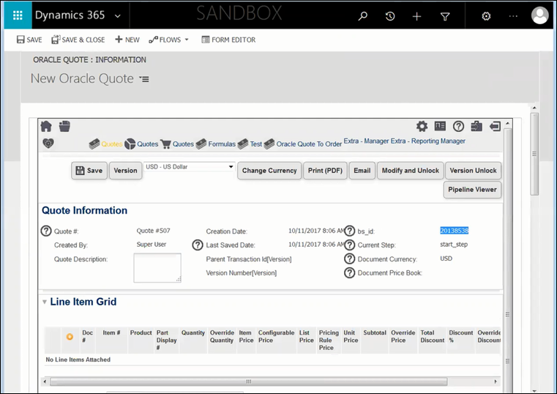Click the start_step value text
This screenshot has height=394, width=557.
point(454,245)
